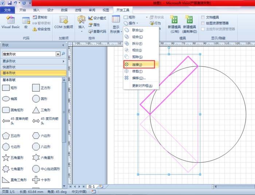Switch to the Home (开始) tab
Viewport: 255px width, 195px height.
23,10
